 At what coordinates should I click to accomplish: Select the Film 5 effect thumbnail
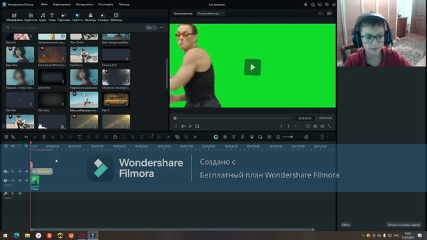(116, 100)
